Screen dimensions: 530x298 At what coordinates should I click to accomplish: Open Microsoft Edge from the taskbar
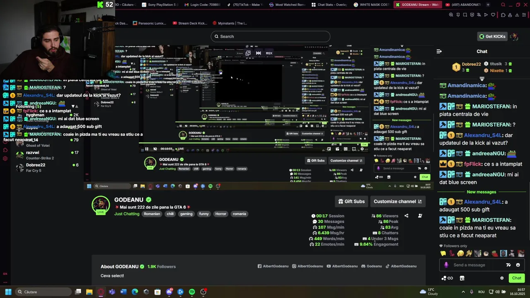coord(135,292)
